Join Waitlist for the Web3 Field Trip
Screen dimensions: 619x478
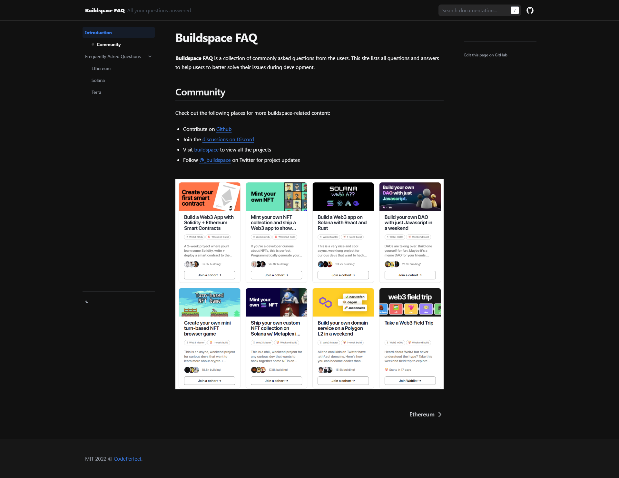(410, 381)
